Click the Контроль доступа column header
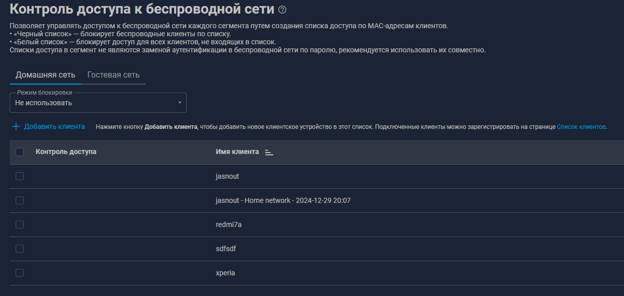This screenshot has height=296, width=624. [x=66, y=152]
